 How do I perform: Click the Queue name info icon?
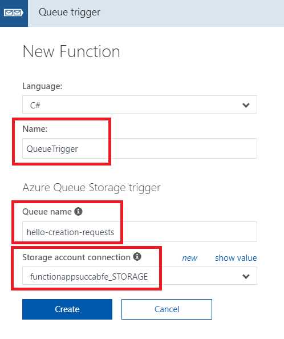(78, 211)
